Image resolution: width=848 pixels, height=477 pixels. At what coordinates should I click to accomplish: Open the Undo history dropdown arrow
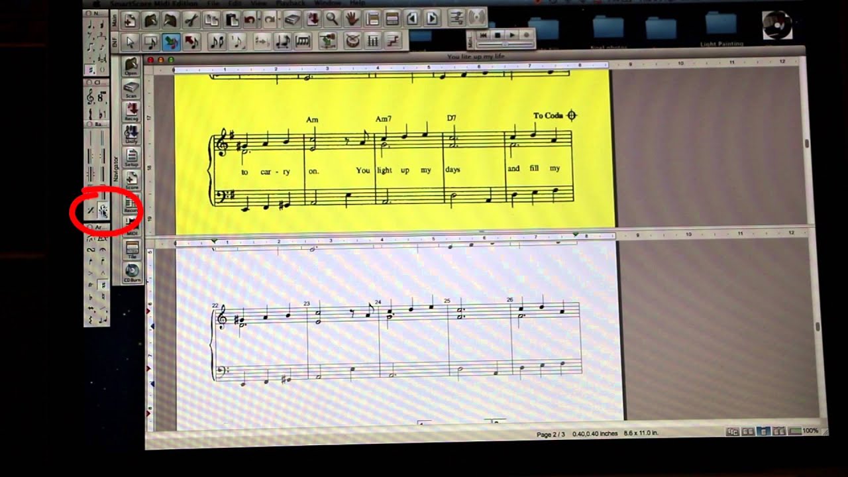[259, 20]
